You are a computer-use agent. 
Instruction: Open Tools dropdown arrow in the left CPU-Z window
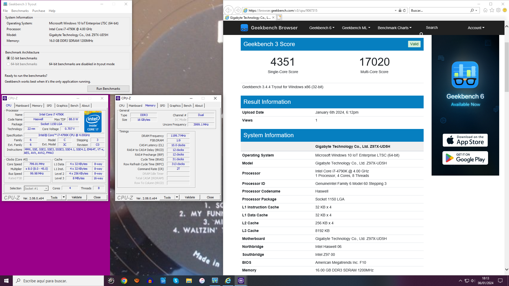point(64,197)
